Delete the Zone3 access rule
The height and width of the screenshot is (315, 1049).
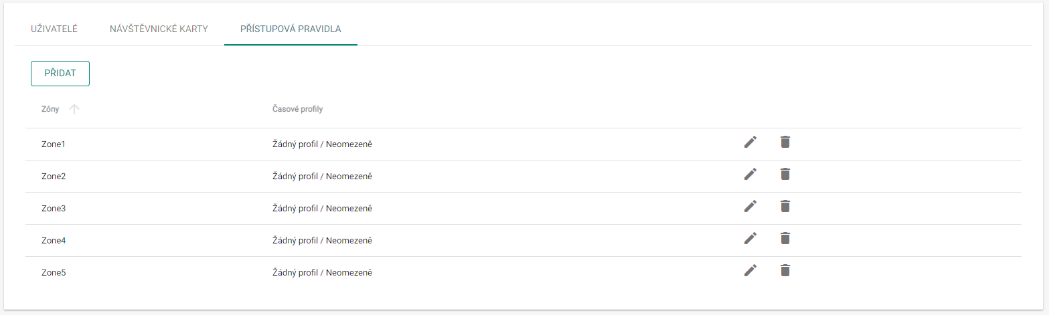[785, 206]
